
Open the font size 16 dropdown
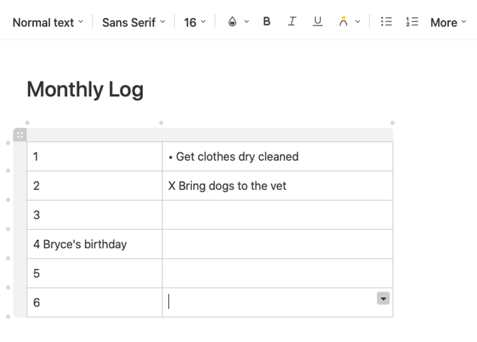[194, 23]
